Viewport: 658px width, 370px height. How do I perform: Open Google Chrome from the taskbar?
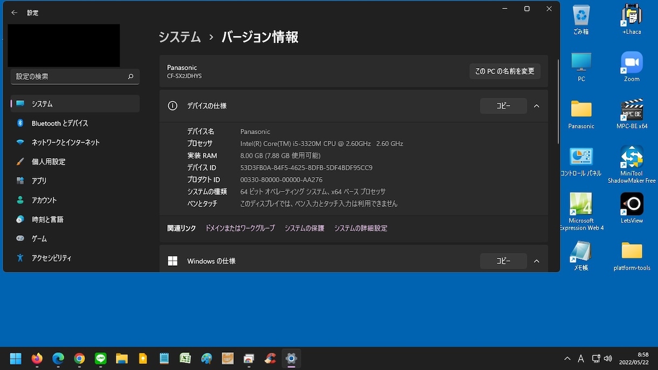(79, 359)
